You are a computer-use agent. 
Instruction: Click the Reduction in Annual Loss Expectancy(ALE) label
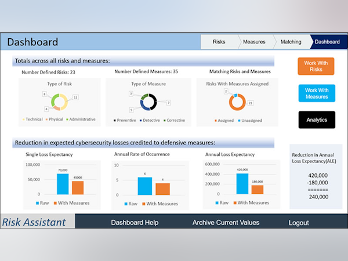coord(314,158)
